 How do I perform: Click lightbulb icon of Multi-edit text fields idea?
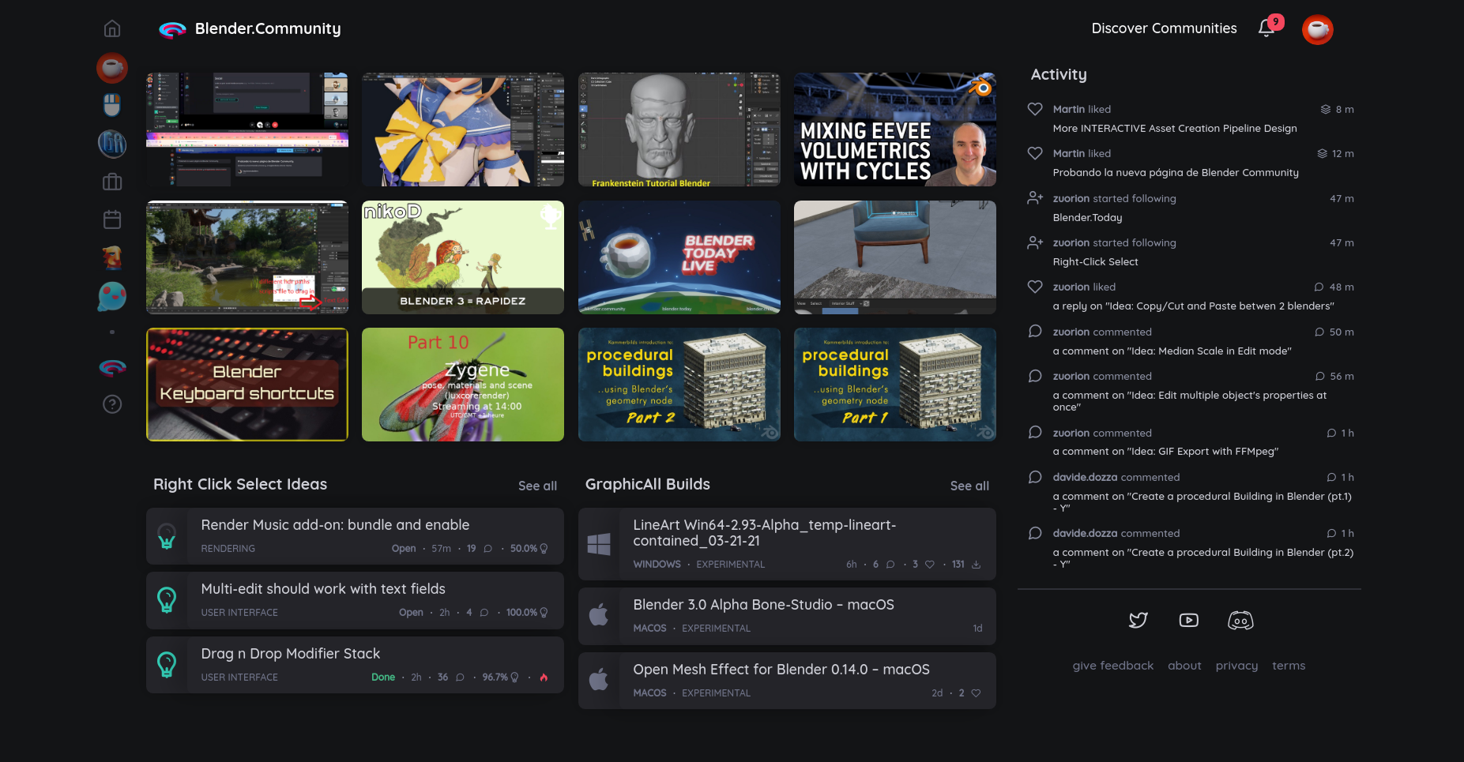pos(167,600)
